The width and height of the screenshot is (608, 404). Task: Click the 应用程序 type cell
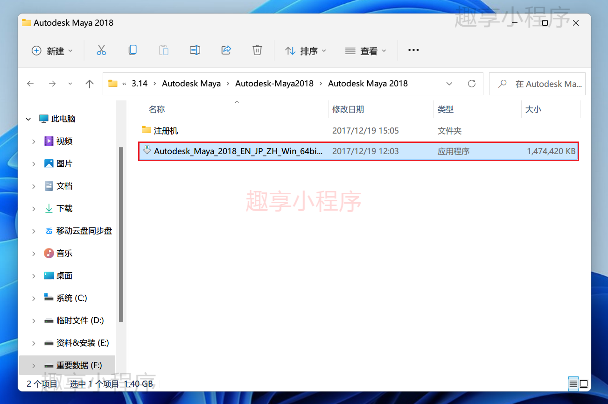click(454, 151)
